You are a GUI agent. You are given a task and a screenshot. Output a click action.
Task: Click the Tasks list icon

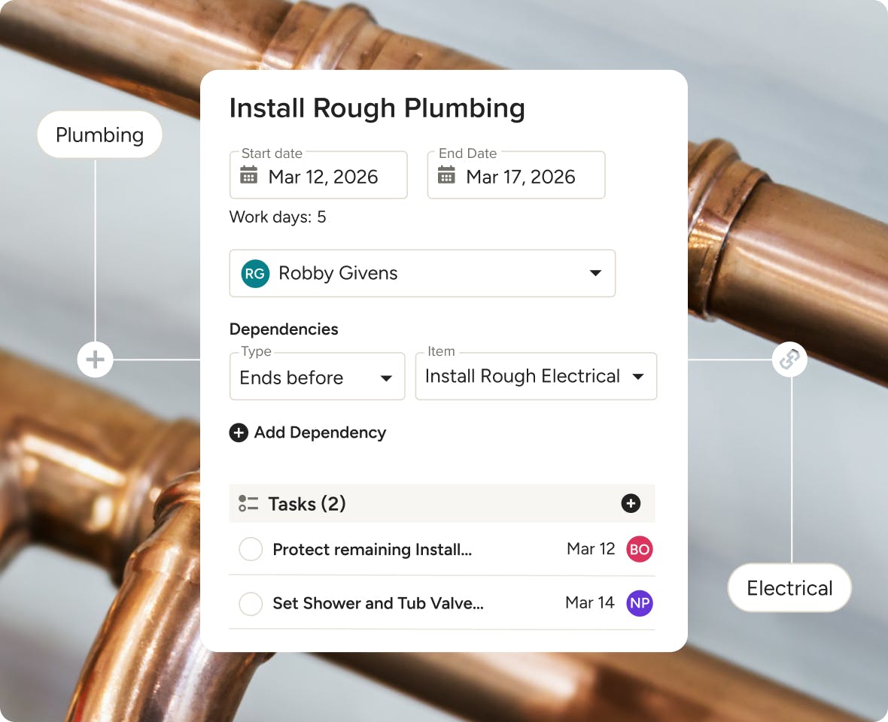(x=248, y=503)
